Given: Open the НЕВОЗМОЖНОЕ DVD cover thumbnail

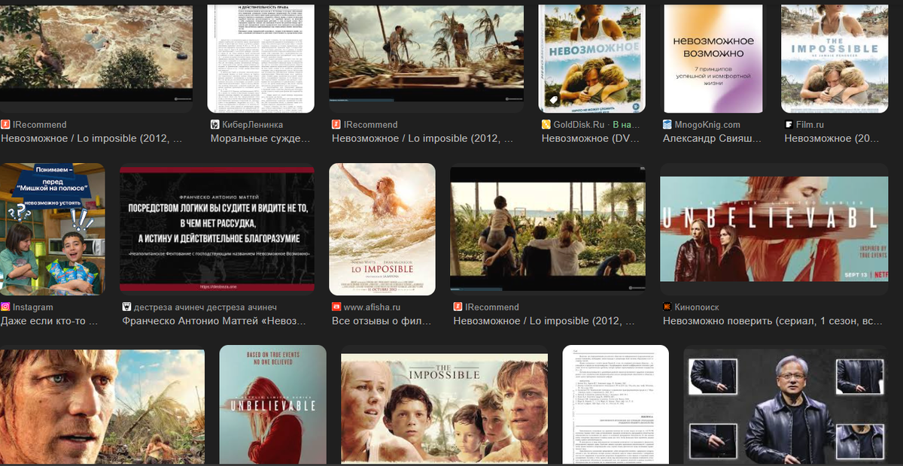Looking at the screenshot, I should [592, 59].
